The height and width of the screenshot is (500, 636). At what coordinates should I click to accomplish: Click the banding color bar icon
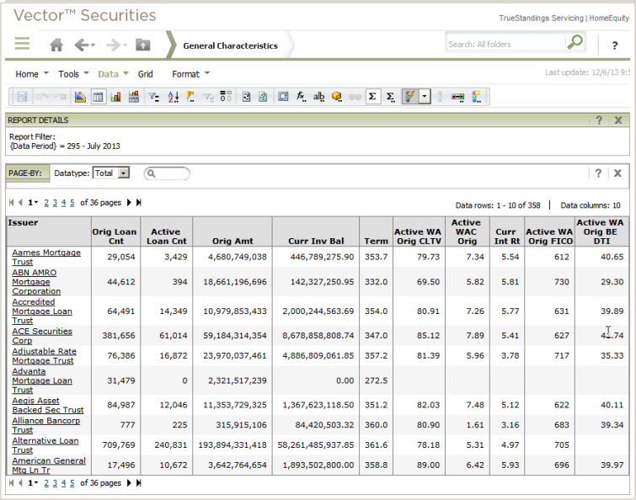tap(457, 97)
